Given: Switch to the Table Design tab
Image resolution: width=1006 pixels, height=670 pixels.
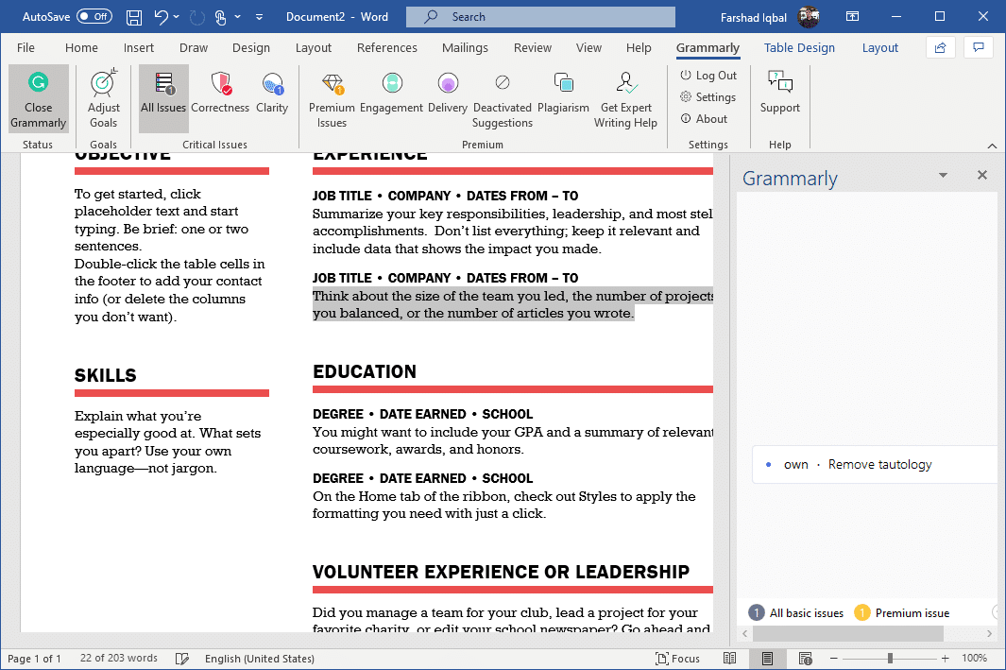Looking at the screenshot, I should pos(799,47).
